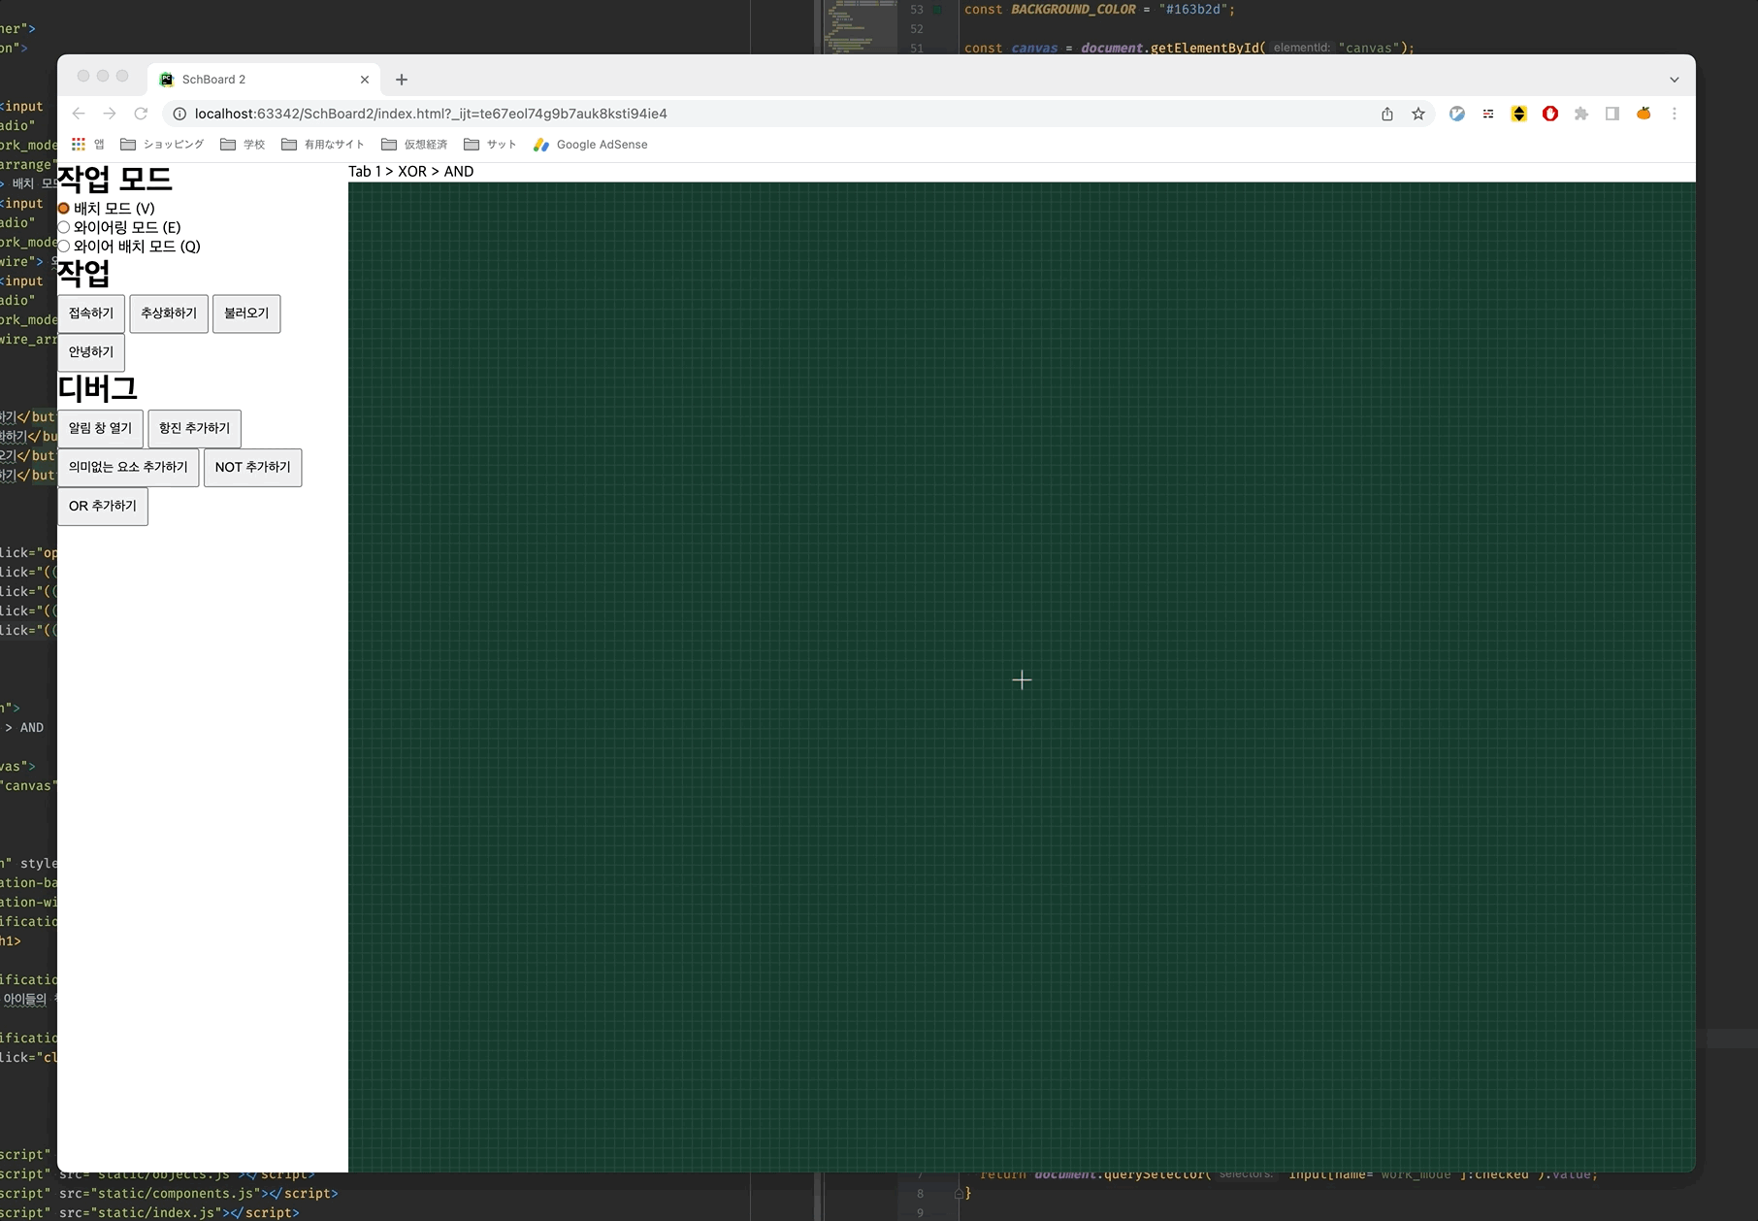1758x1221 pixels.
Task: Click the orange profile avatar icon
Action: tap(1644, 114)
